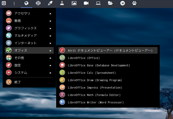Click the paw print icon in panel
The height and width of the screenshot is (119, 173).
pyautogui.click(x=134, y=3)
